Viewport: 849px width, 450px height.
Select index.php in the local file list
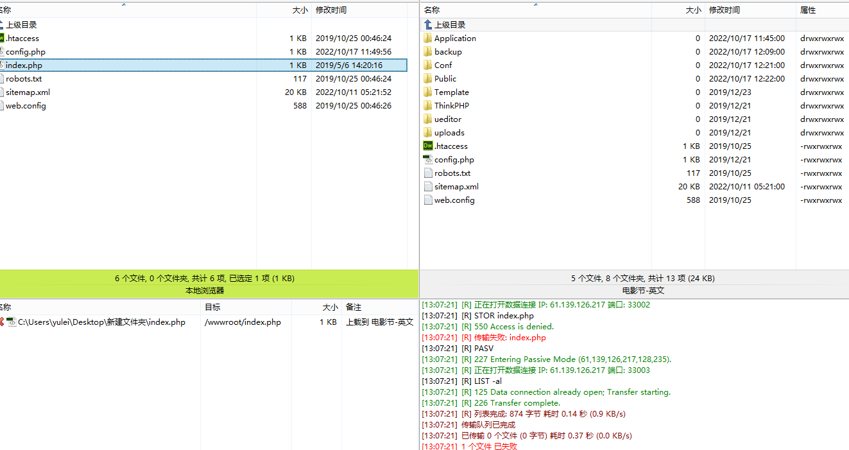point(24,65)
